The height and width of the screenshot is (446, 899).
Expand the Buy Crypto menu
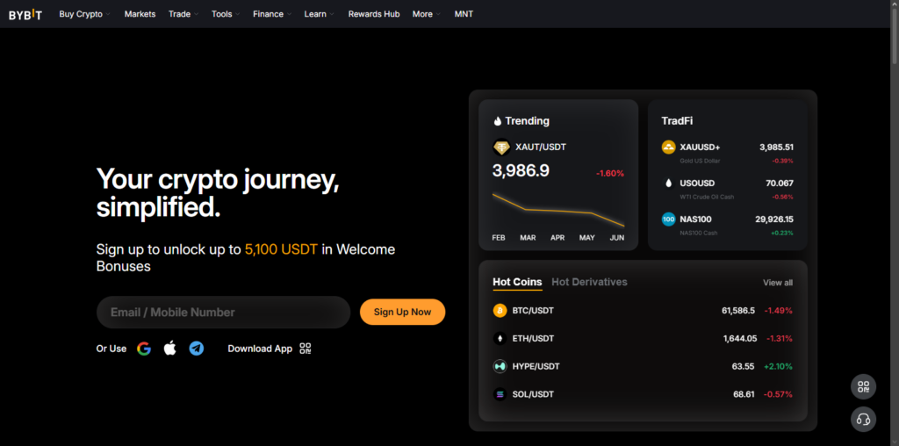click(x=84, y=14)
